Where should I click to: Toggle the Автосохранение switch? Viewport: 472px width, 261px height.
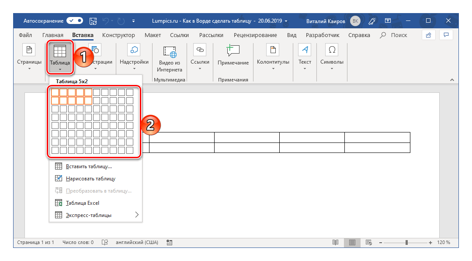(x=75, y=20)
